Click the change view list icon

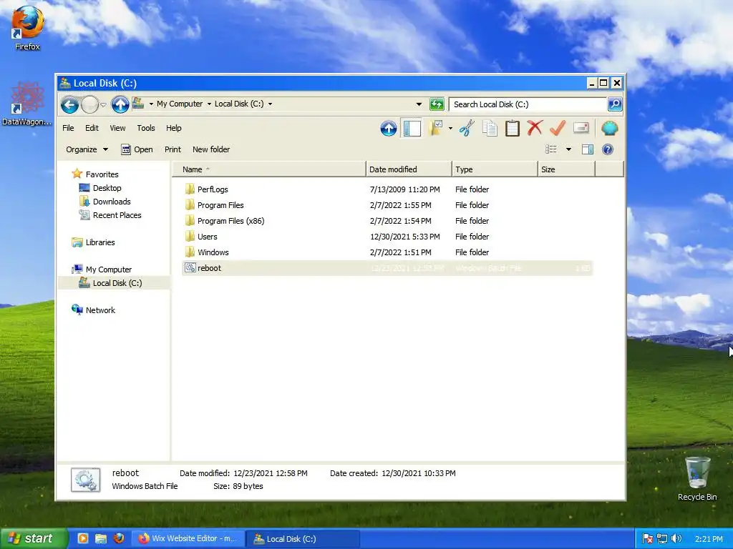pyautogui.click(x=551, y=149)
